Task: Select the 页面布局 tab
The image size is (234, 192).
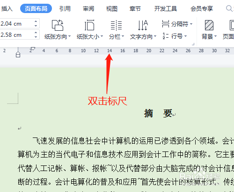Action: coord(36,8)
